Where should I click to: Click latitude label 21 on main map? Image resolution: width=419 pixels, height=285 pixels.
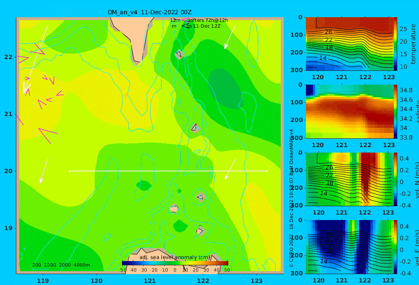(x=8, y=114)
